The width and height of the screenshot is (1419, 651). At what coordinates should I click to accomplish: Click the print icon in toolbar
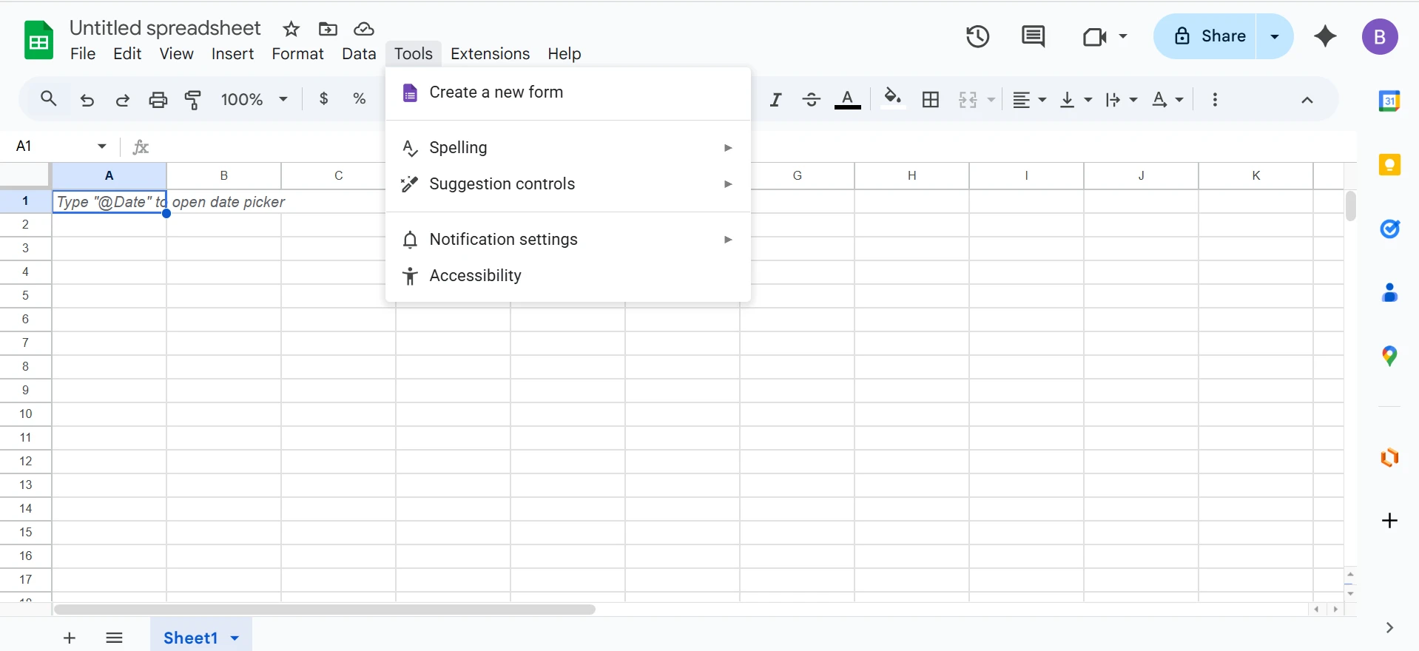[158, 100]
